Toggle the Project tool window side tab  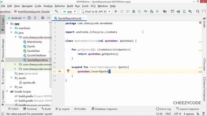coord(3,24)
